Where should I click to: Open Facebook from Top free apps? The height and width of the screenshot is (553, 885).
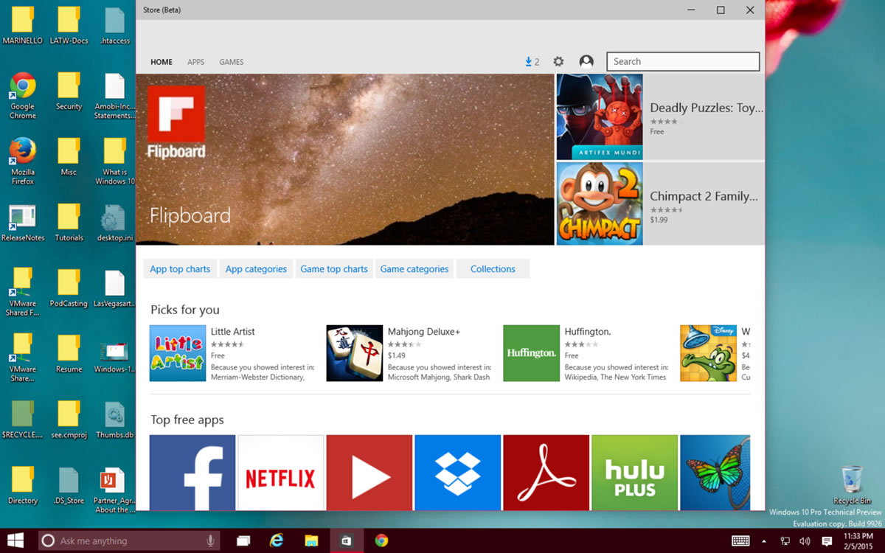tap(192, 472)
